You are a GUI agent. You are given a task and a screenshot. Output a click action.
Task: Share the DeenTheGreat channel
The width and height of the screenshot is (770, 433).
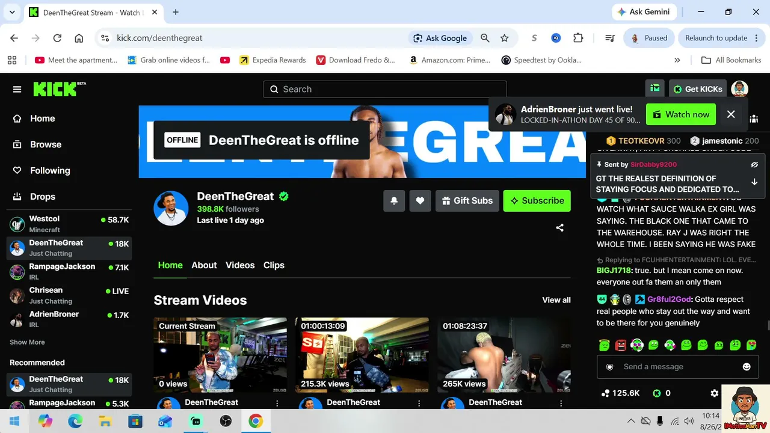560,228
